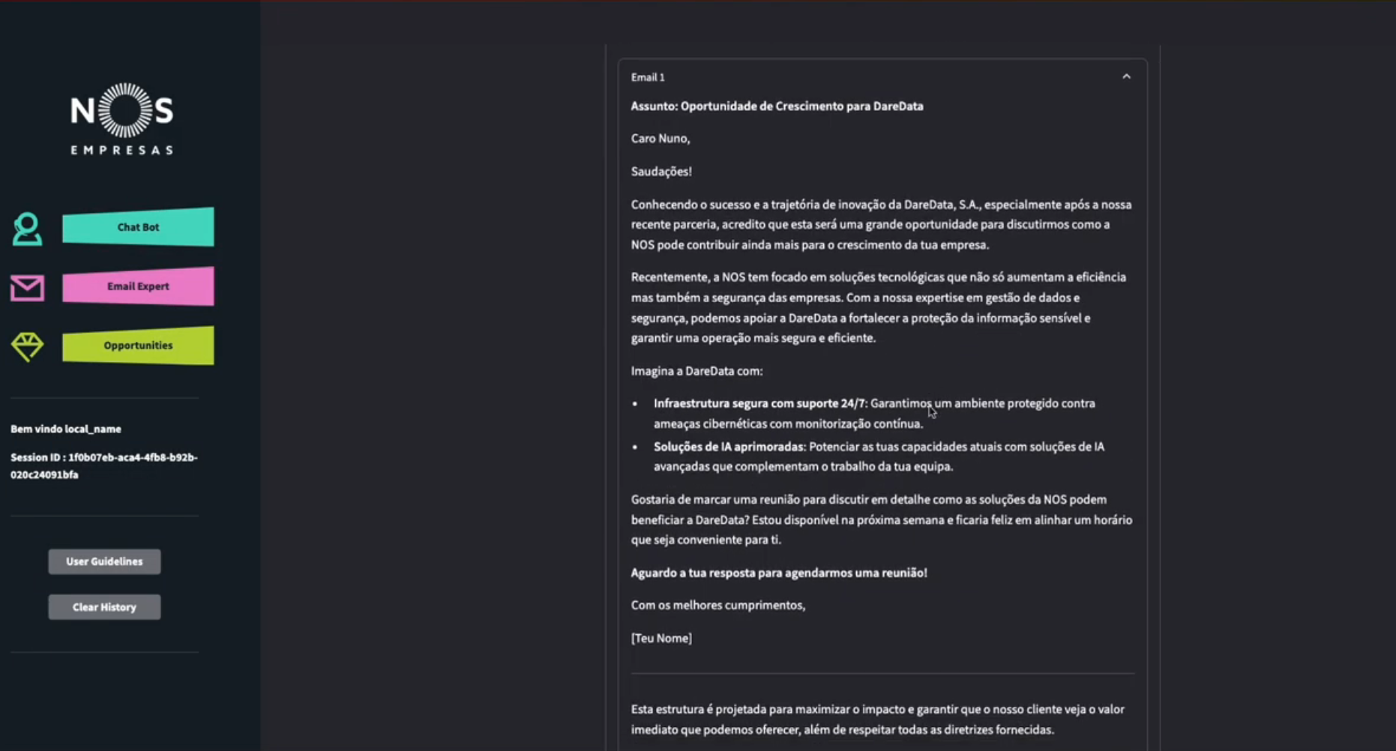1396x751 pixels.
Task: Click the [Teu Nome] signature placeholder
Action: 661,638
